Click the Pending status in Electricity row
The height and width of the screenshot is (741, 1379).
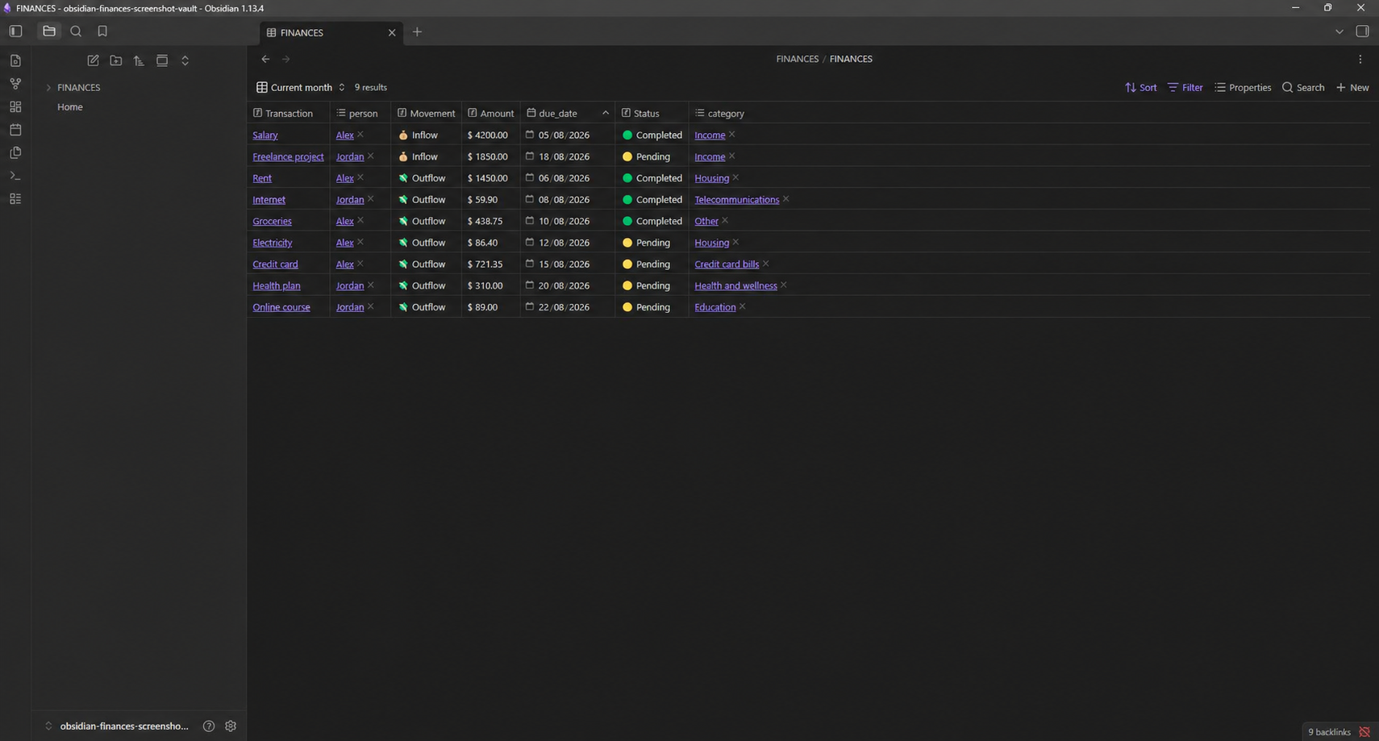[646, 243]
